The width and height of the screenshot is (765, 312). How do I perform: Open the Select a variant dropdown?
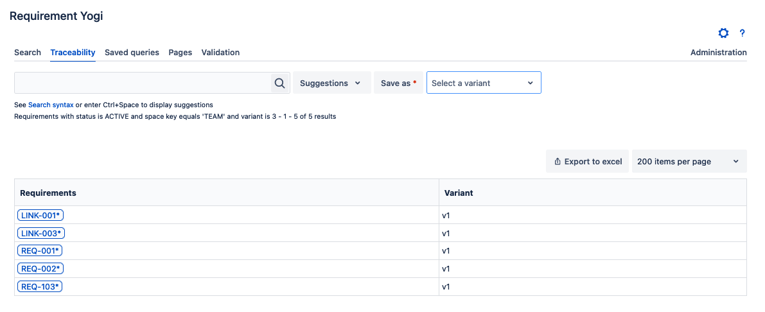coord(483,83)
